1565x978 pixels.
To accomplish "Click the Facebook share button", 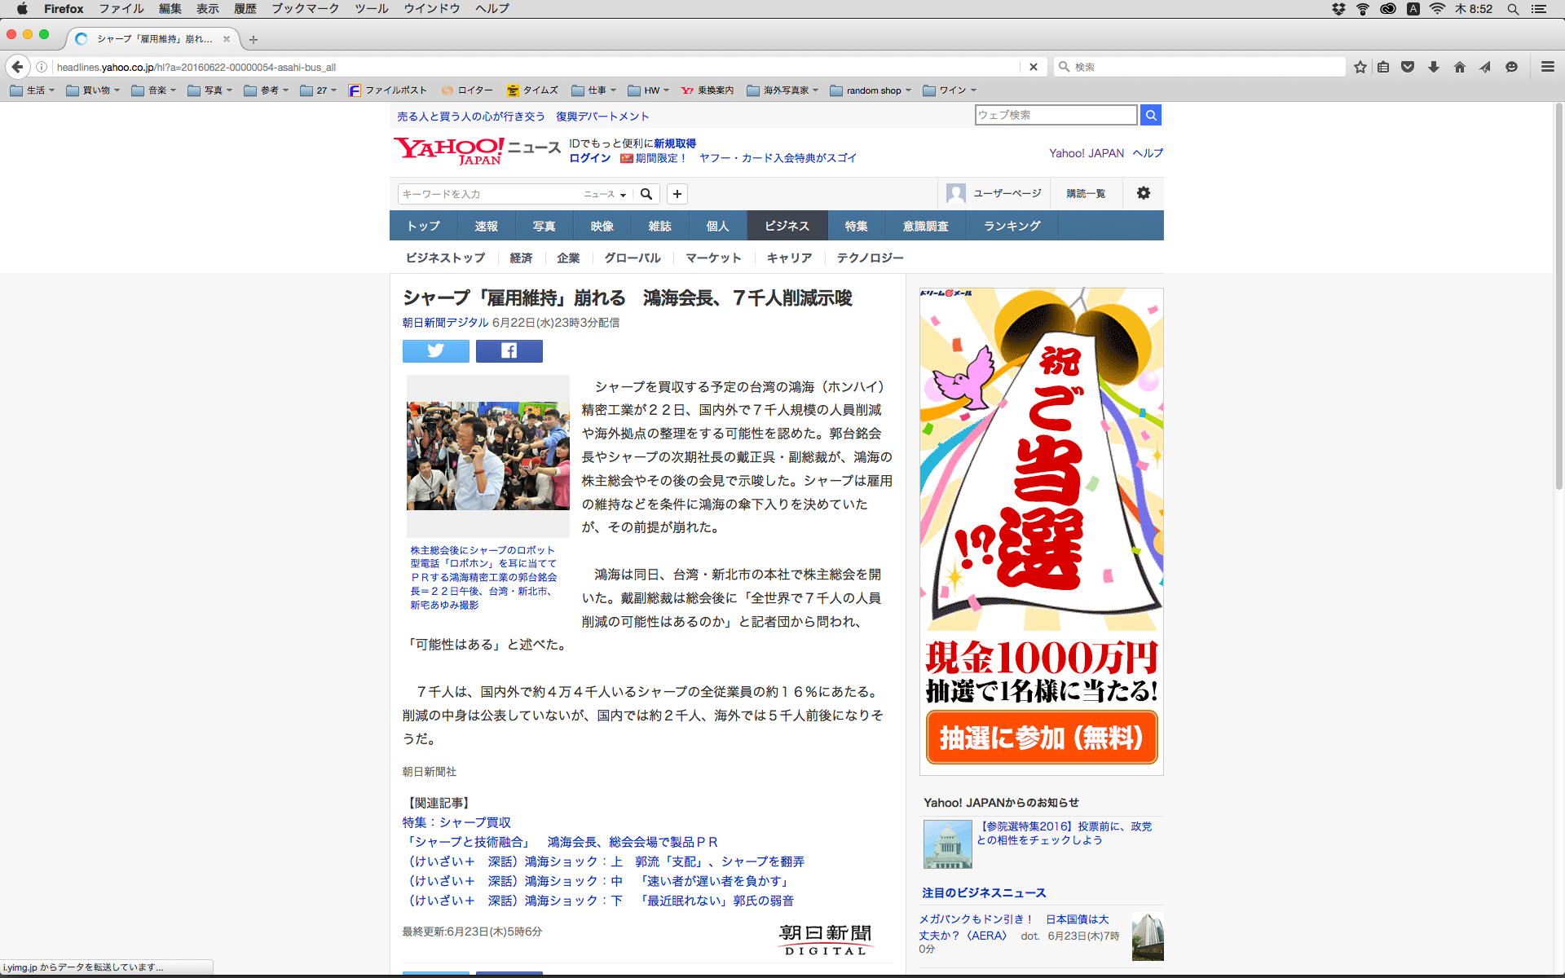I will click(509, 351).
